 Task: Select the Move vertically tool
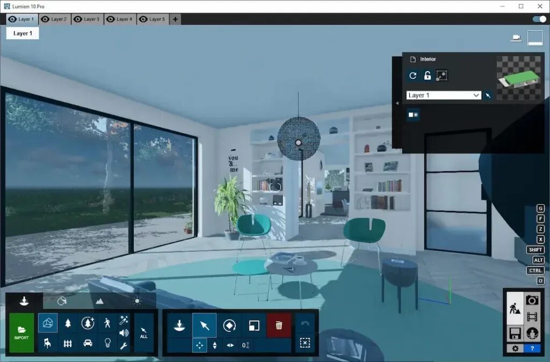click(x=215, y=345)
